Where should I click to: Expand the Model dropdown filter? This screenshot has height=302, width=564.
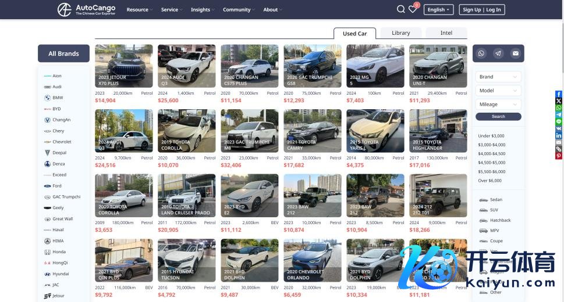(x=498, y=91)
